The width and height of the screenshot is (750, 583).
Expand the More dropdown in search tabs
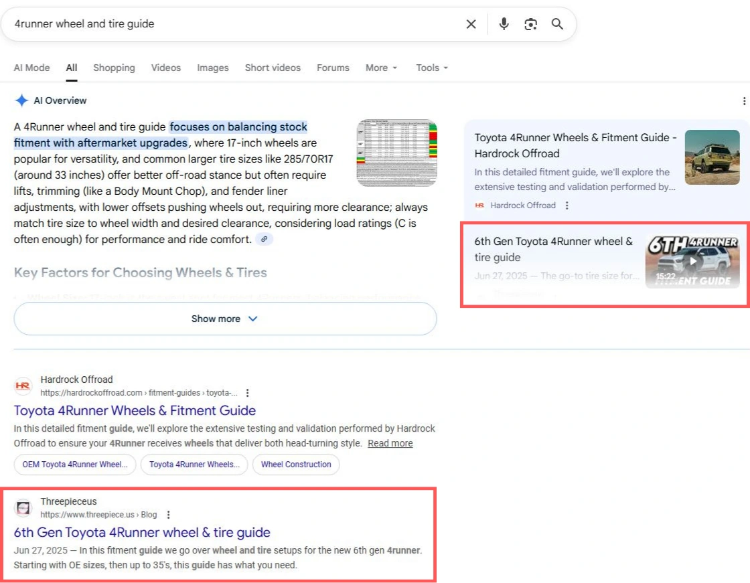pyautogui.click(x=381, y=68)
